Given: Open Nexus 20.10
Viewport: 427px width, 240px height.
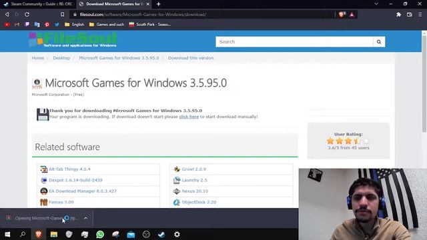Looking at the screenshot, I should coord(195,191).
